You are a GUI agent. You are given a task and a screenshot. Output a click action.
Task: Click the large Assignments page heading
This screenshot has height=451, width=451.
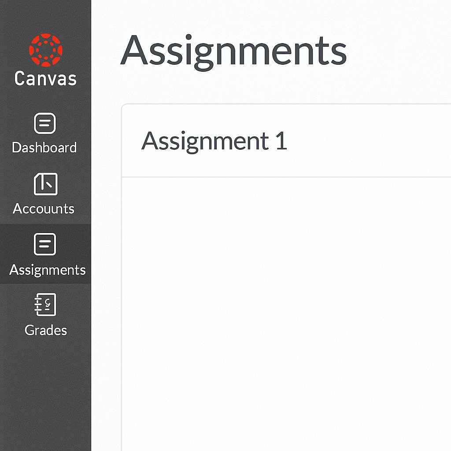pyautogui.click(x=233, y=51)
